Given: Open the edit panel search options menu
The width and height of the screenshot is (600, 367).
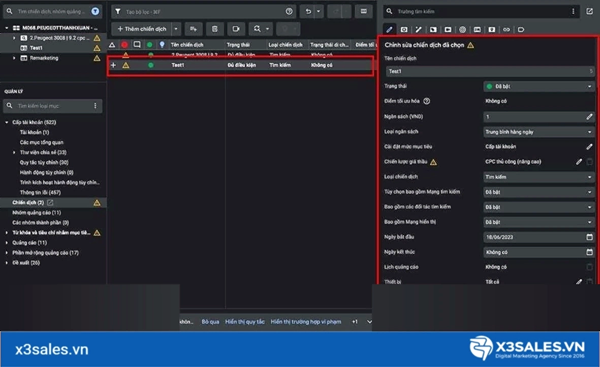Looking at the screenshot, I should 573,12.
